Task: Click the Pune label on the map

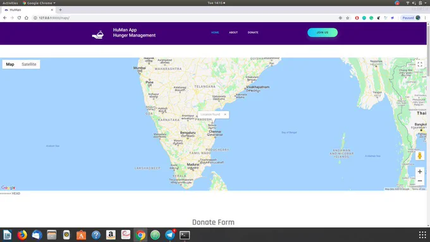Action: tap(149, 82)
